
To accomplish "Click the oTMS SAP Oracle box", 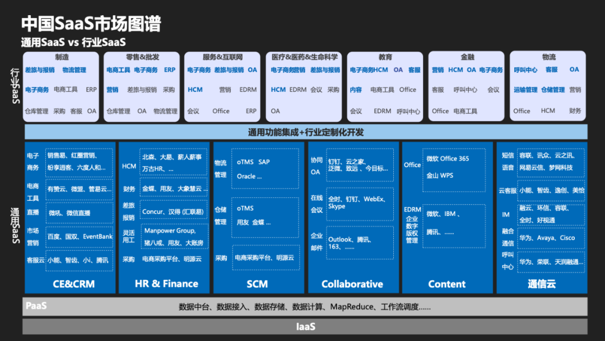I will 265,169.
